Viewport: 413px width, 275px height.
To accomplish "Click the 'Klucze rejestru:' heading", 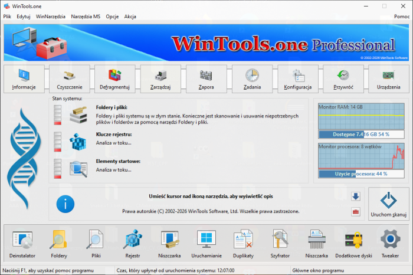I will 114,135.
